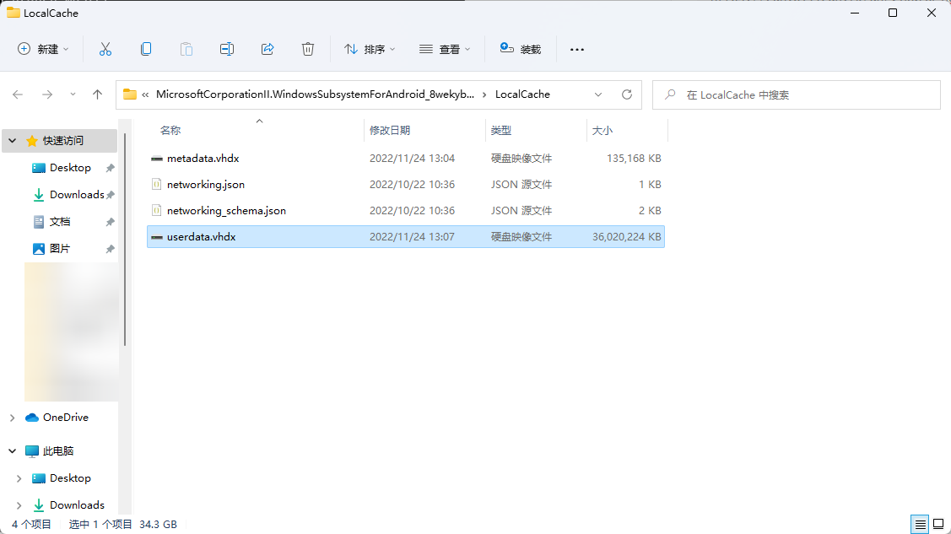The image size is (951, 534).
Task: Sort by 修改日期 column header
Action: (390, 131)
